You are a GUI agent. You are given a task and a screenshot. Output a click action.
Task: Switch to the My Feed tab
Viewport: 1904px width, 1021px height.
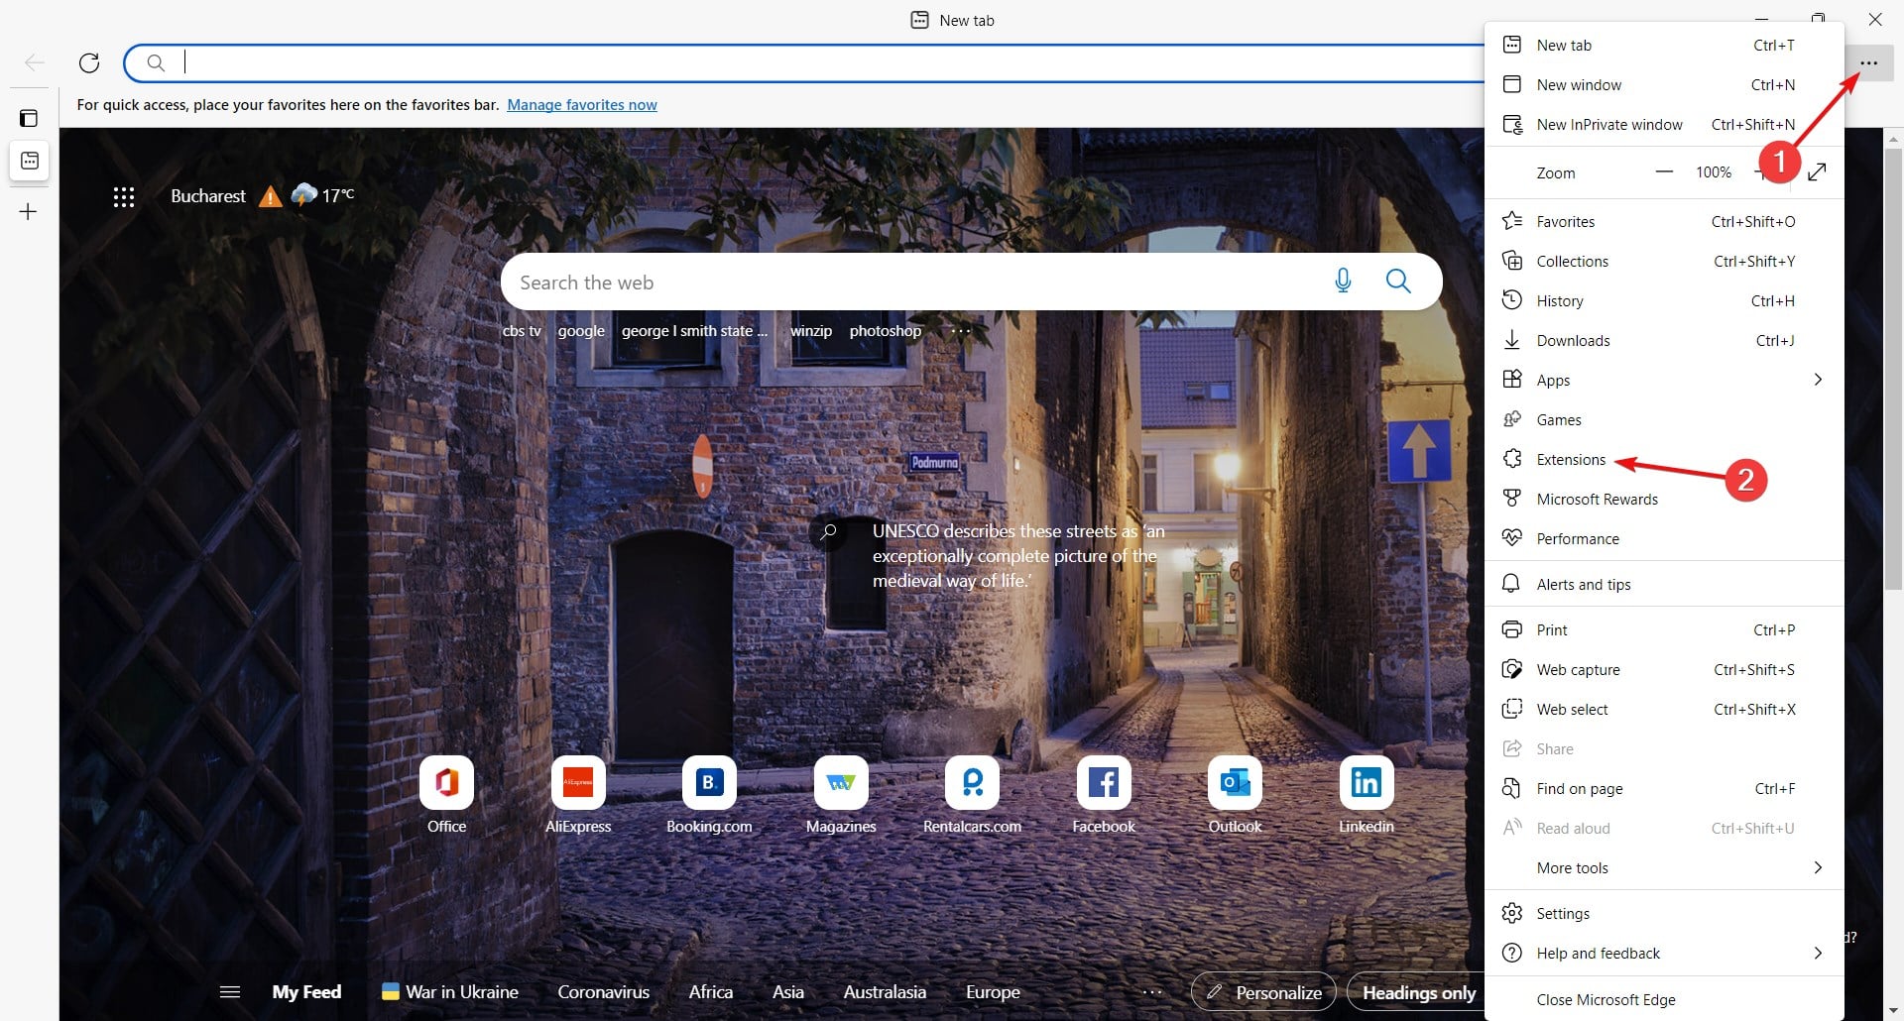click(x=306, y=992)
